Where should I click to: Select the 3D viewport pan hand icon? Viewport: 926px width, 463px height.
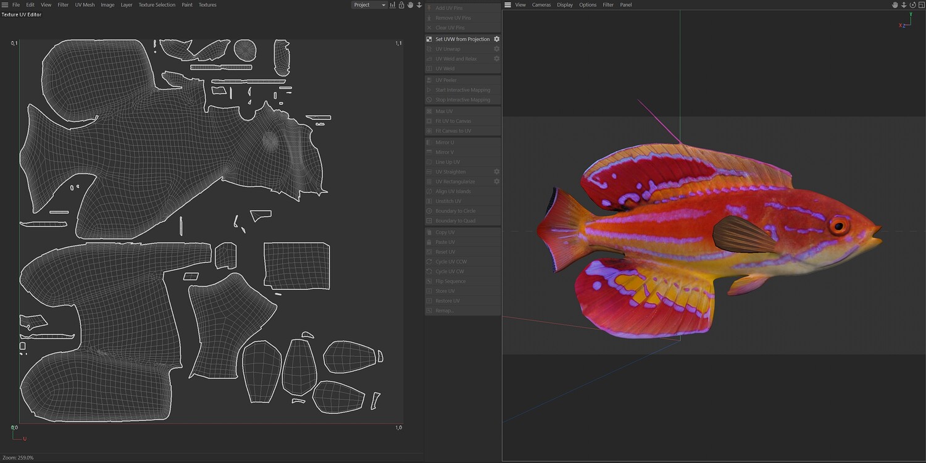tap(895, 5)
